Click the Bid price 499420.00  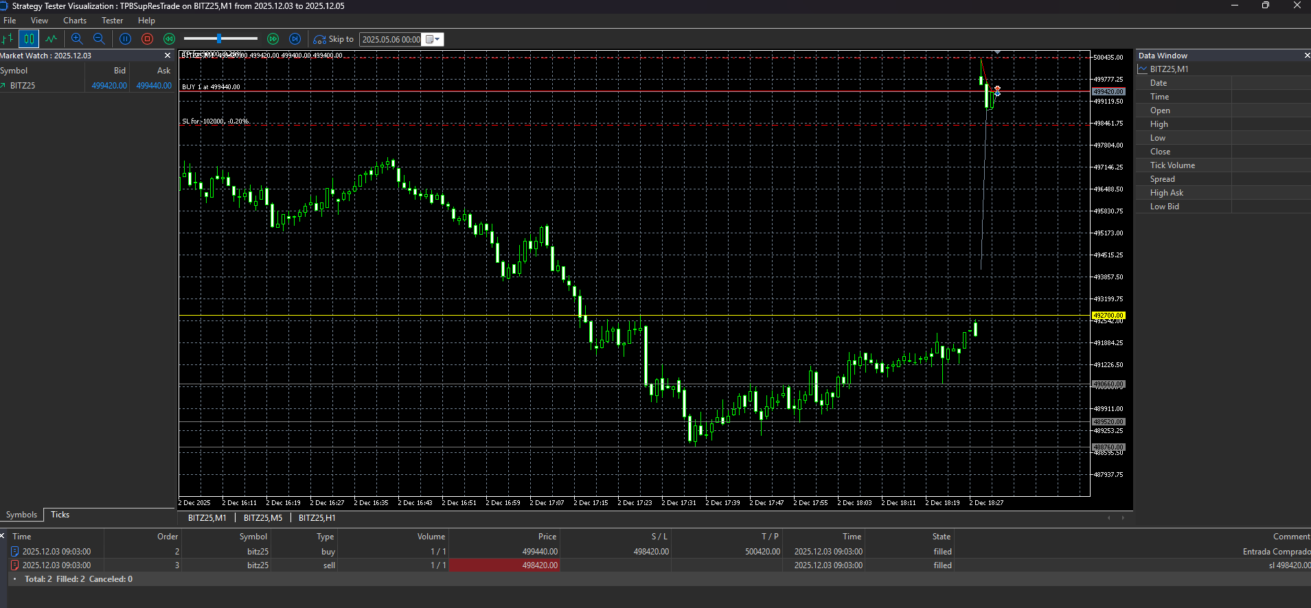[x=109, y=86]
